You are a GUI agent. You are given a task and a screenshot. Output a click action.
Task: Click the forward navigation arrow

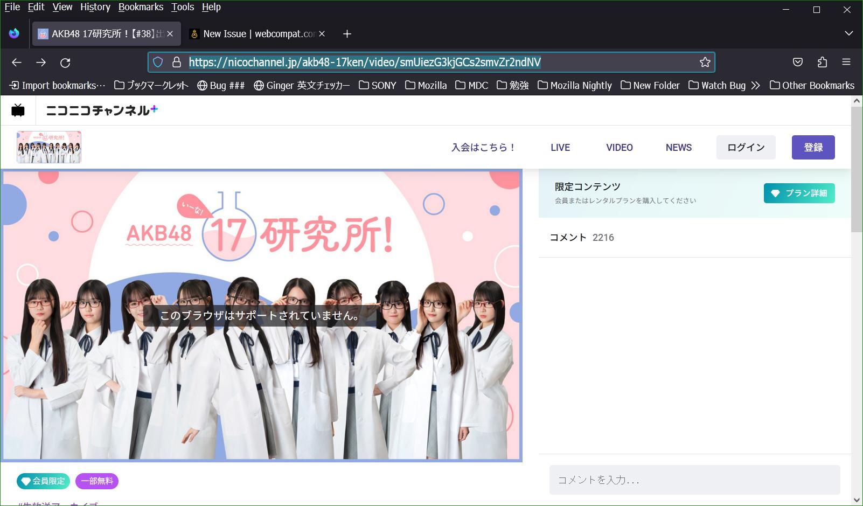tap(41, 63)
